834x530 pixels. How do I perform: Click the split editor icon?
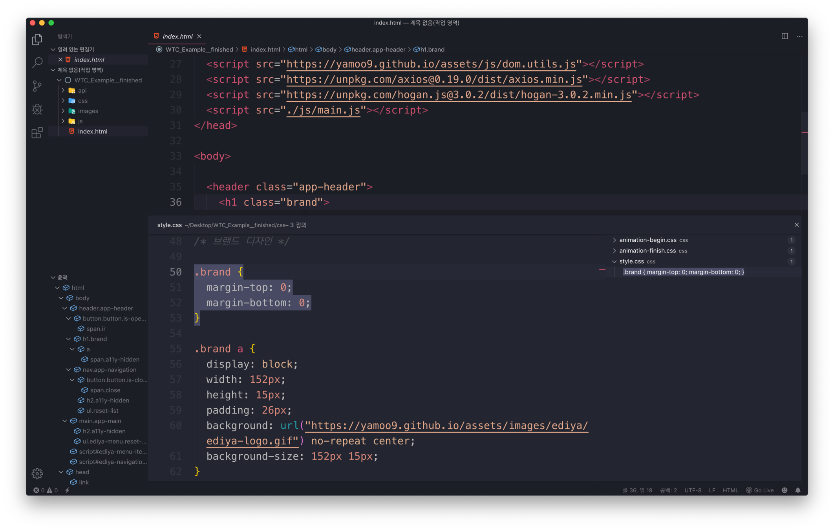[x=785, y=36]
